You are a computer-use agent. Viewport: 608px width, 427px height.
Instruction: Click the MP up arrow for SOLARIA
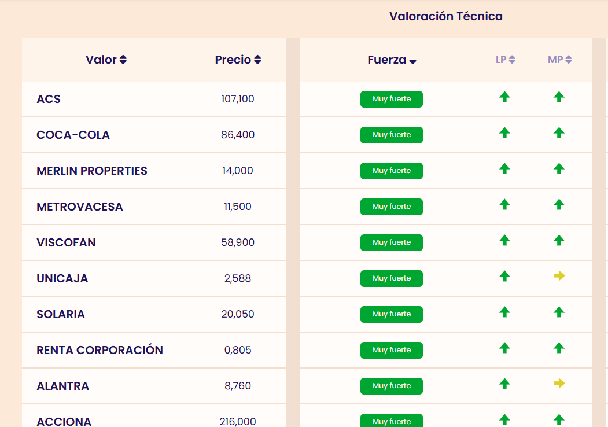(x=559, y=312)
